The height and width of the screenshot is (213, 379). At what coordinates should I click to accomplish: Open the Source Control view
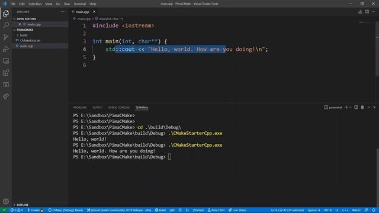pyautogui.click(x=6, y=37)
